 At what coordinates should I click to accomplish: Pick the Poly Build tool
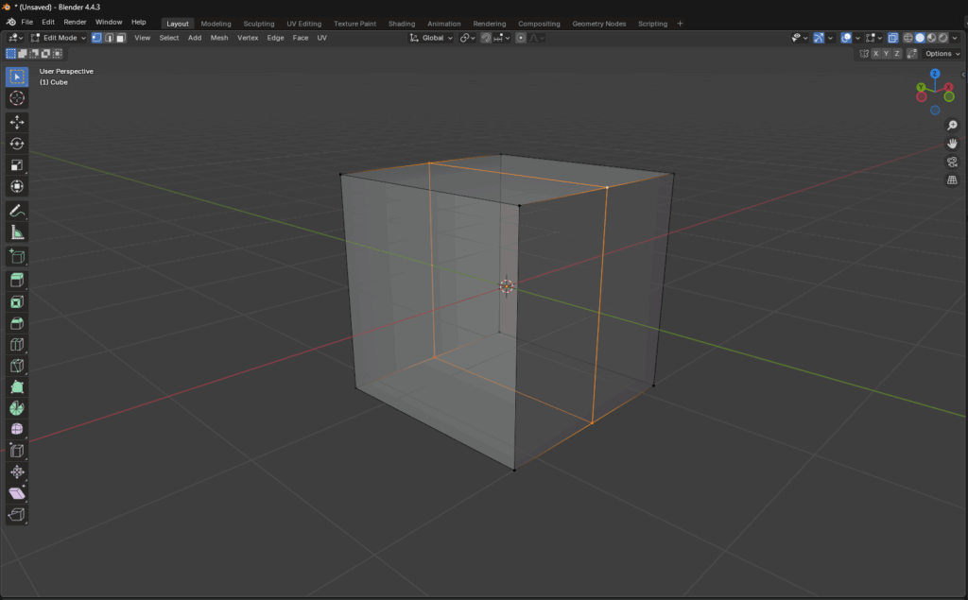pyautogui.click(x=17, y=387)
